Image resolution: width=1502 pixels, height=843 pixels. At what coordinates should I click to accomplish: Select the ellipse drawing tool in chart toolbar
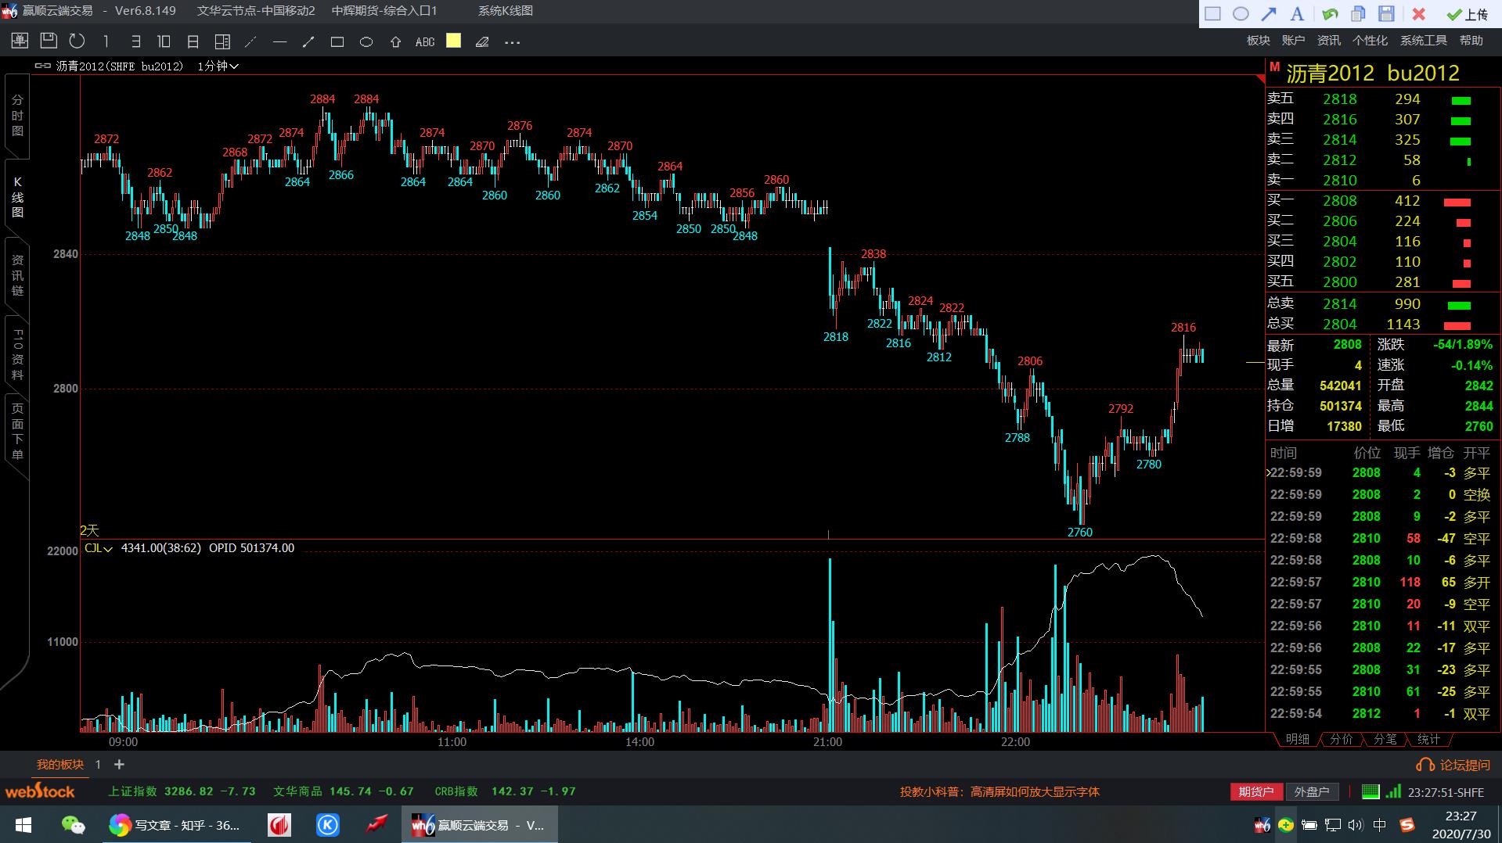coord(366,41)
